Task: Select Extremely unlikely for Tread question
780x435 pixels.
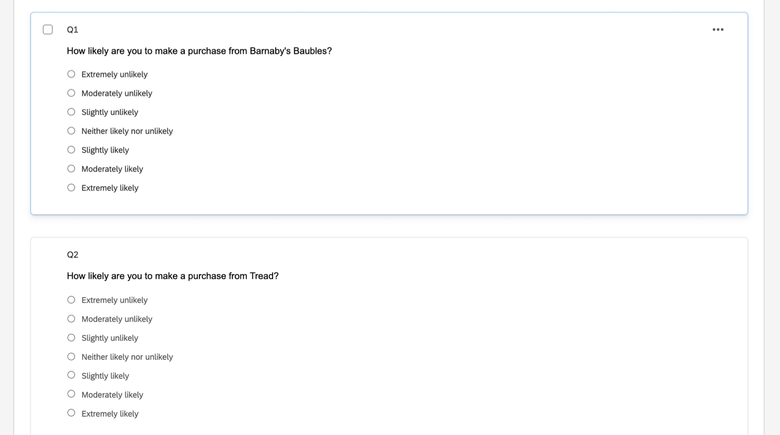Action: tap(71, 300)
